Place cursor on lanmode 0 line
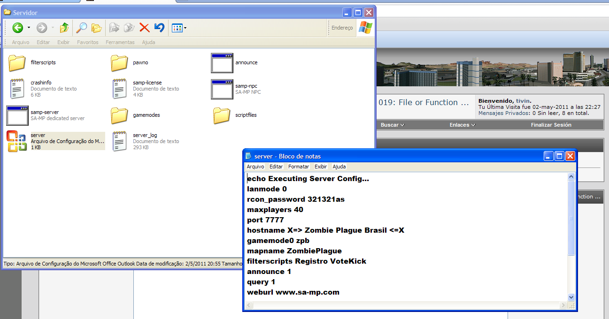The image size is (609, 319). coord(267,189)
